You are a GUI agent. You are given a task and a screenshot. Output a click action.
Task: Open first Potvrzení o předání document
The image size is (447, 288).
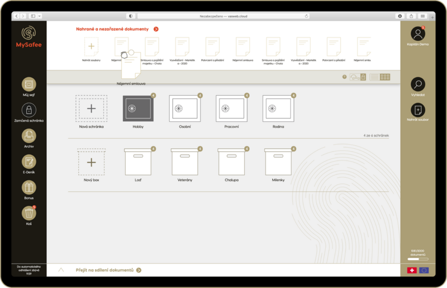(213, 46)
